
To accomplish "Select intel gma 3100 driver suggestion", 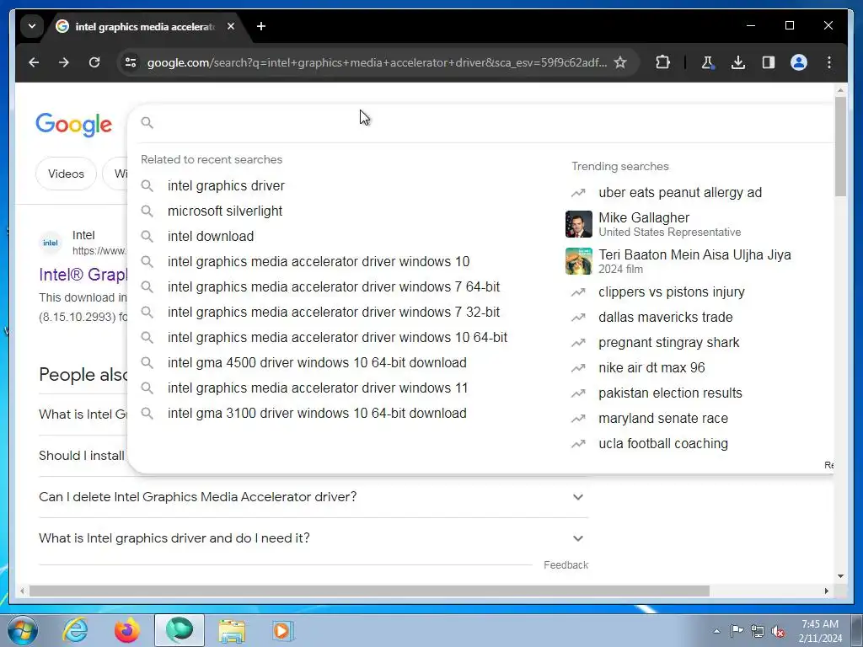I will tap(317, 414).
